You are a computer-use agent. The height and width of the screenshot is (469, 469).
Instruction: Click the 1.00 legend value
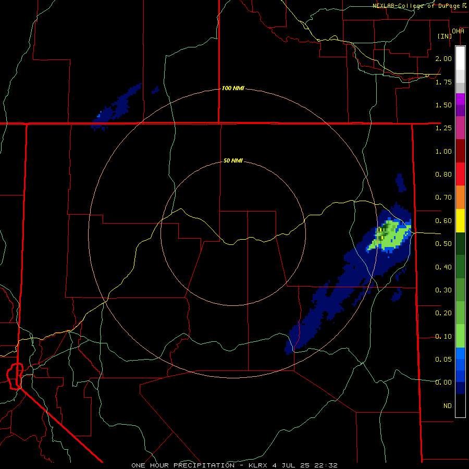[443, 151]
